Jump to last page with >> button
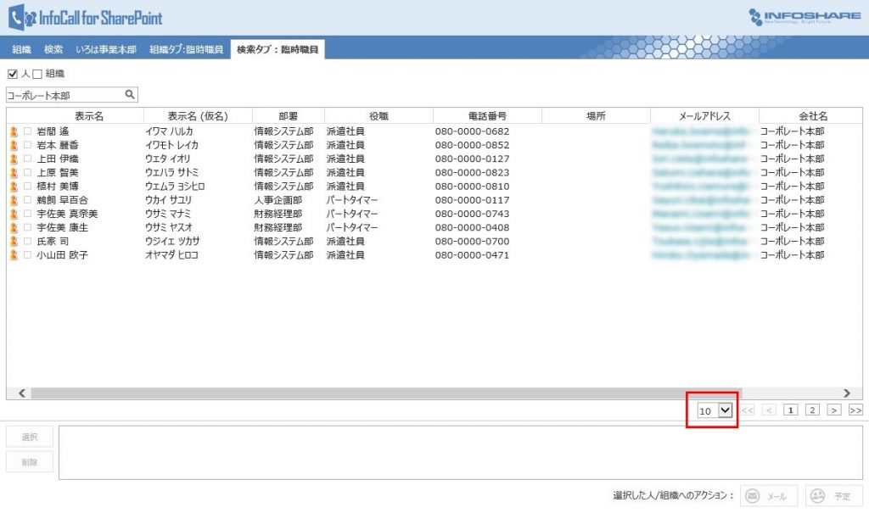This screenshot has width=869, height=513. [x=855, y=410]
